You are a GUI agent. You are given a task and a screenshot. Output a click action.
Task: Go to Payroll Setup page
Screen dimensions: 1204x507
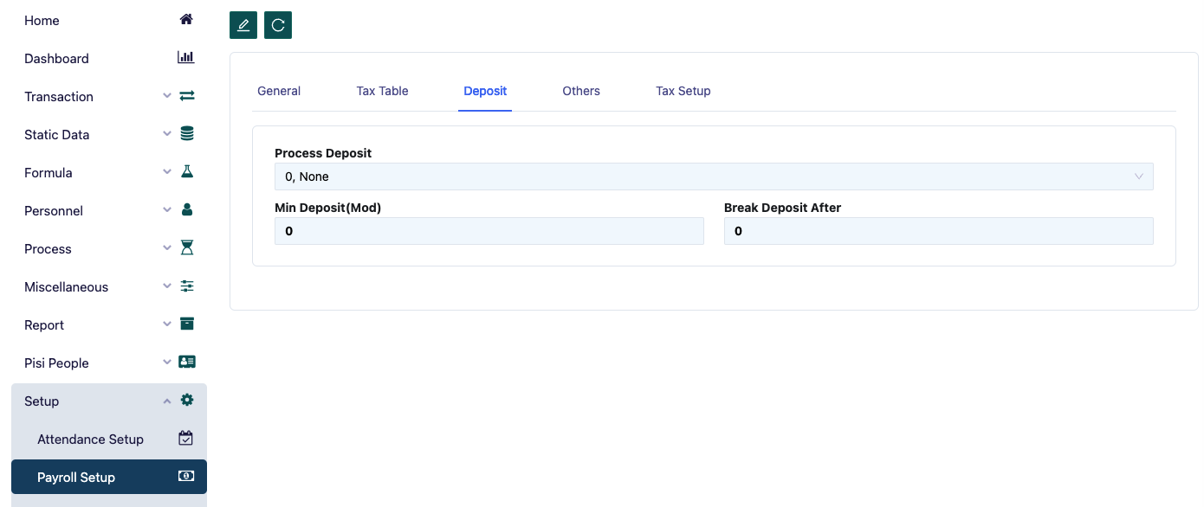click(76, 477)
